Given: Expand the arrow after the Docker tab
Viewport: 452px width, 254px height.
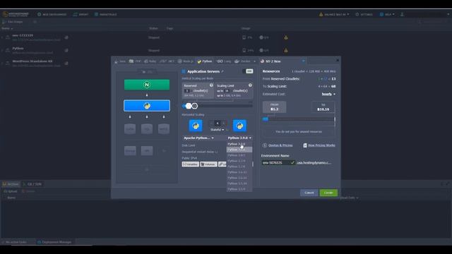Looking at the screenshot, I should pos(254,61).
